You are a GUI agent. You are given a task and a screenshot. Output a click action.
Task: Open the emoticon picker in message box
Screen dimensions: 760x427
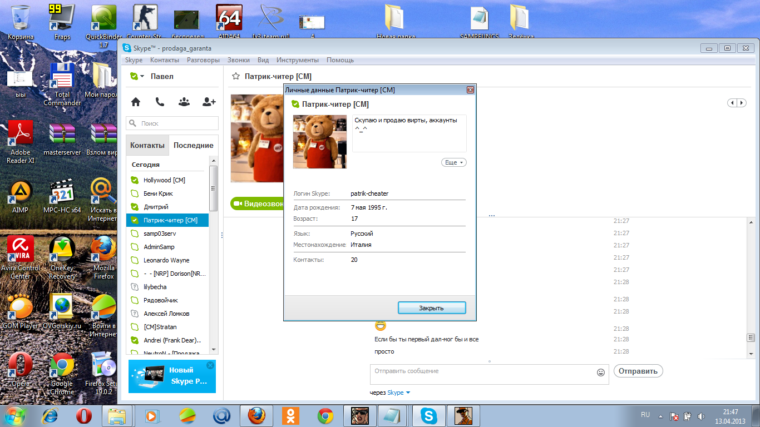point(601,373)
